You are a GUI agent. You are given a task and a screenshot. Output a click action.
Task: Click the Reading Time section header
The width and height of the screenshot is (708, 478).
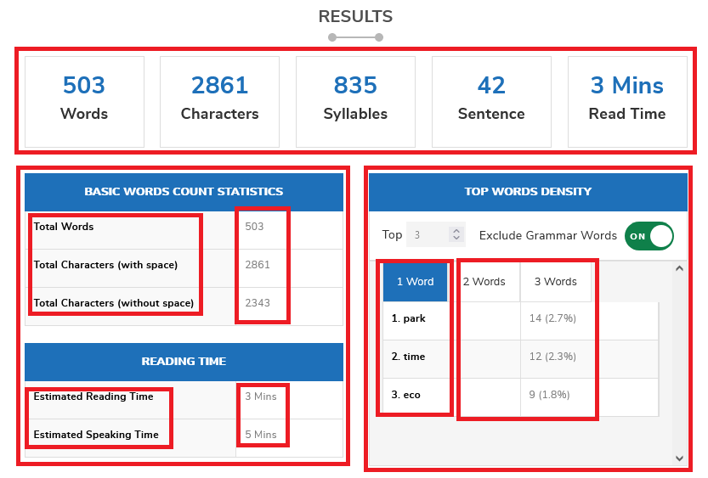click(x=184, y=361)
